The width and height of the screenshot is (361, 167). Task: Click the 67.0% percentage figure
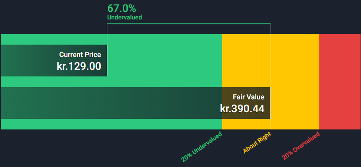pos(122,8)
